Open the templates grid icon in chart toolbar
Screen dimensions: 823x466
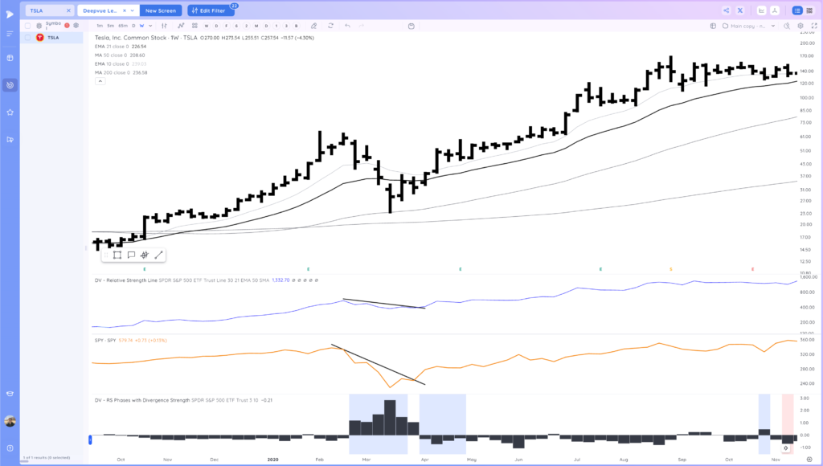coord(194,26)
